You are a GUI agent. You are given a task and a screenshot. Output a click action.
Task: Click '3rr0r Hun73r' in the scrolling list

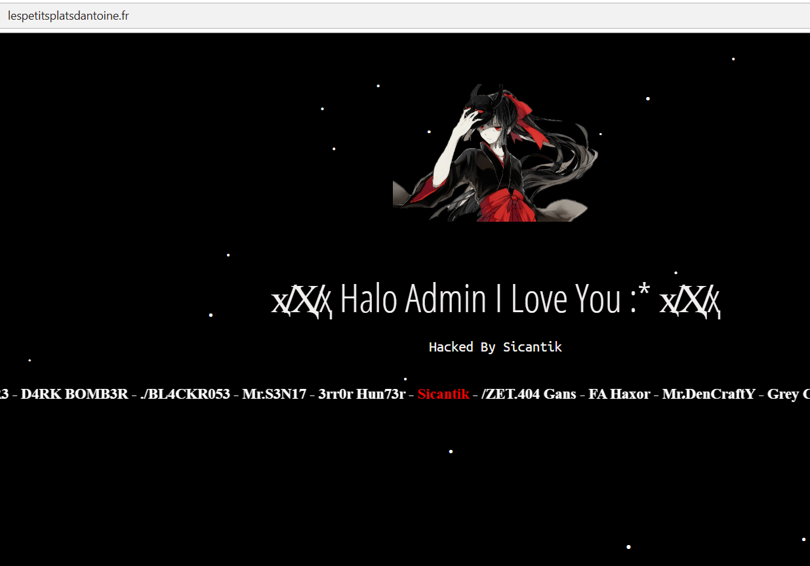(x=362, y=394)
